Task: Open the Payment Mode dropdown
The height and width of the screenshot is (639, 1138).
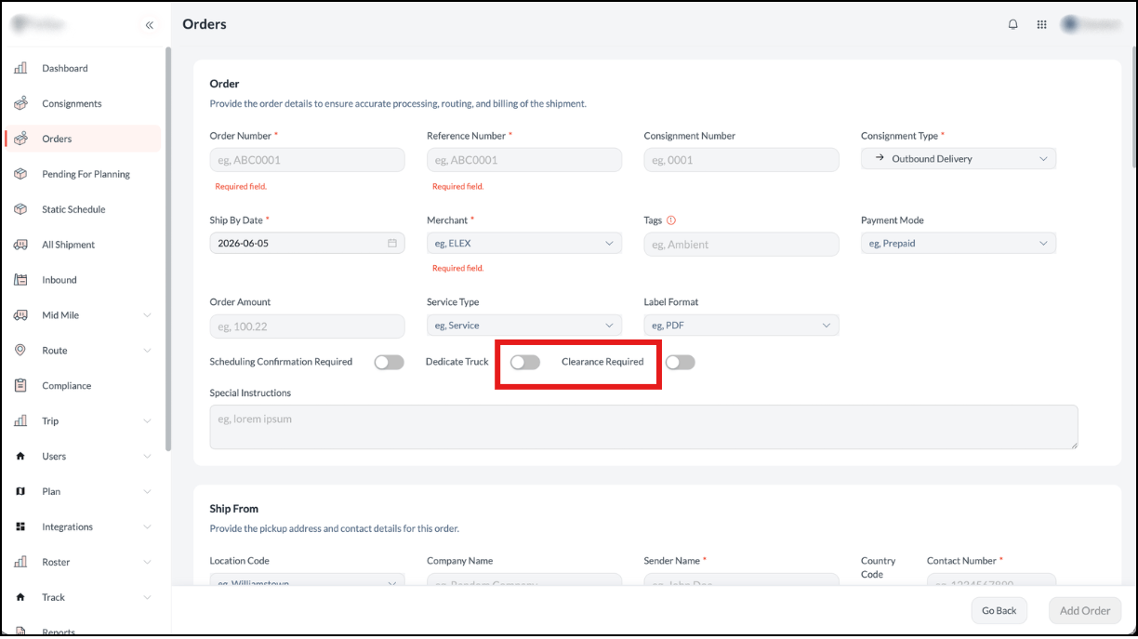Action: (x=959, y=244)
